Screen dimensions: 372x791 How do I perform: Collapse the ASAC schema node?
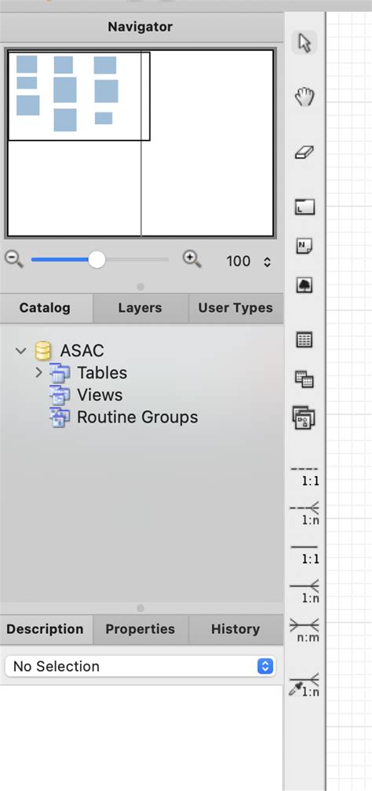pos(20,350)
